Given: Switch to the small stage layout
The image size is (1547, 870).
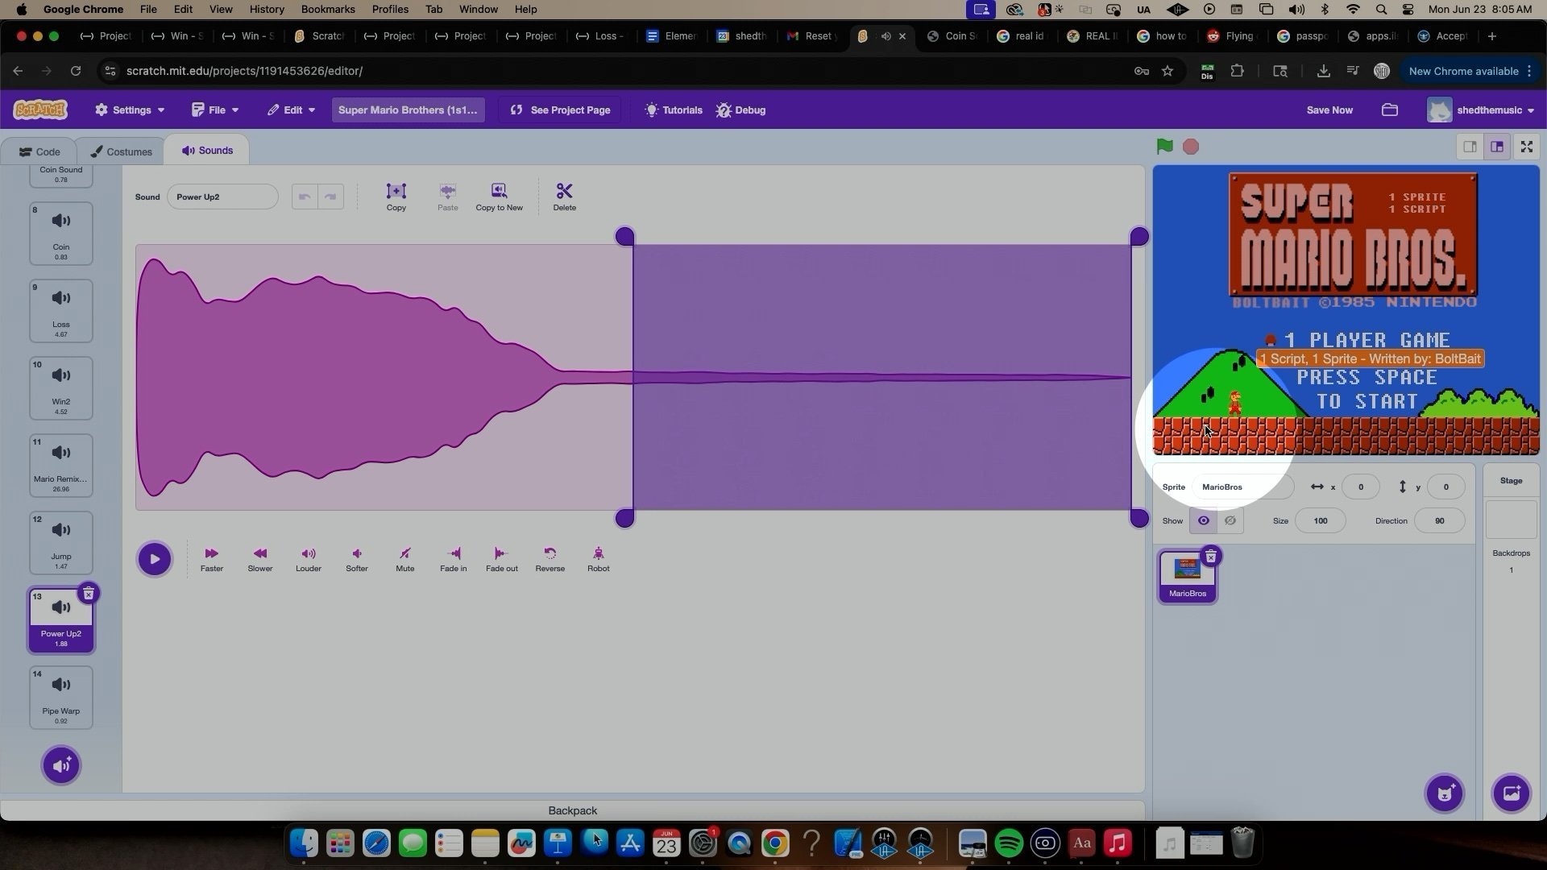Looking at the screenshot, I should tap(1470, 147).
